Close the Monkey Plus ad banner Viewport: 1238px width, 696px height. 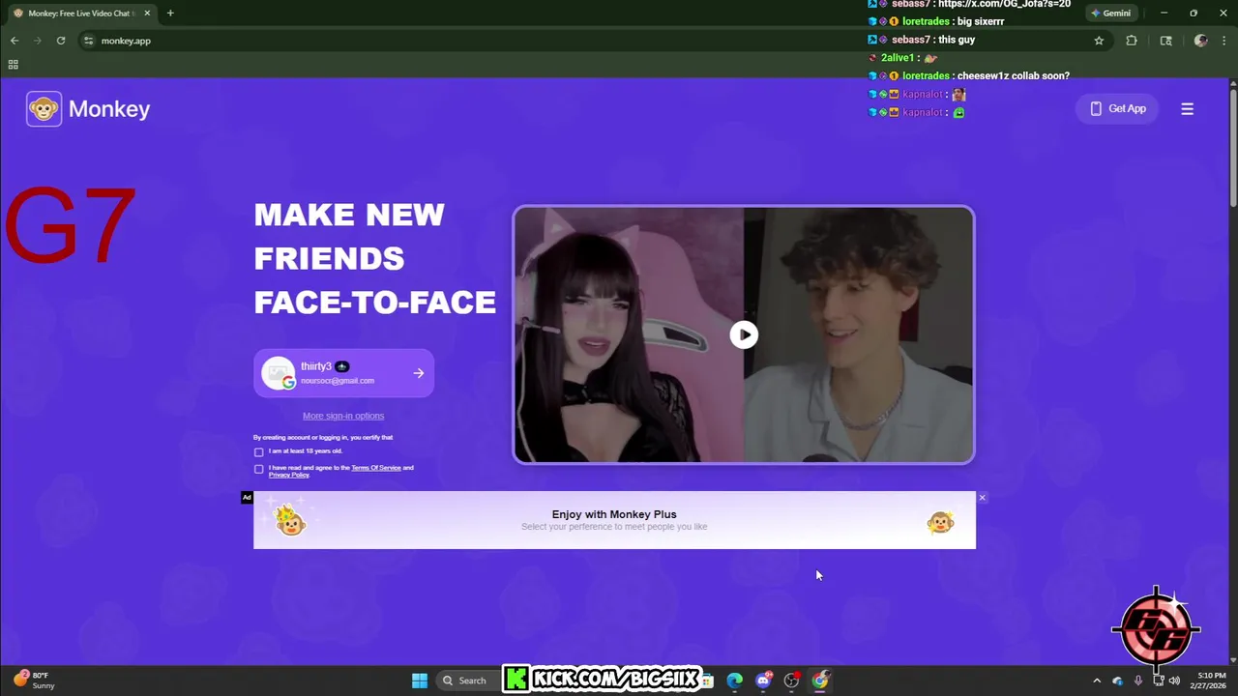click(x=982, y=498)
